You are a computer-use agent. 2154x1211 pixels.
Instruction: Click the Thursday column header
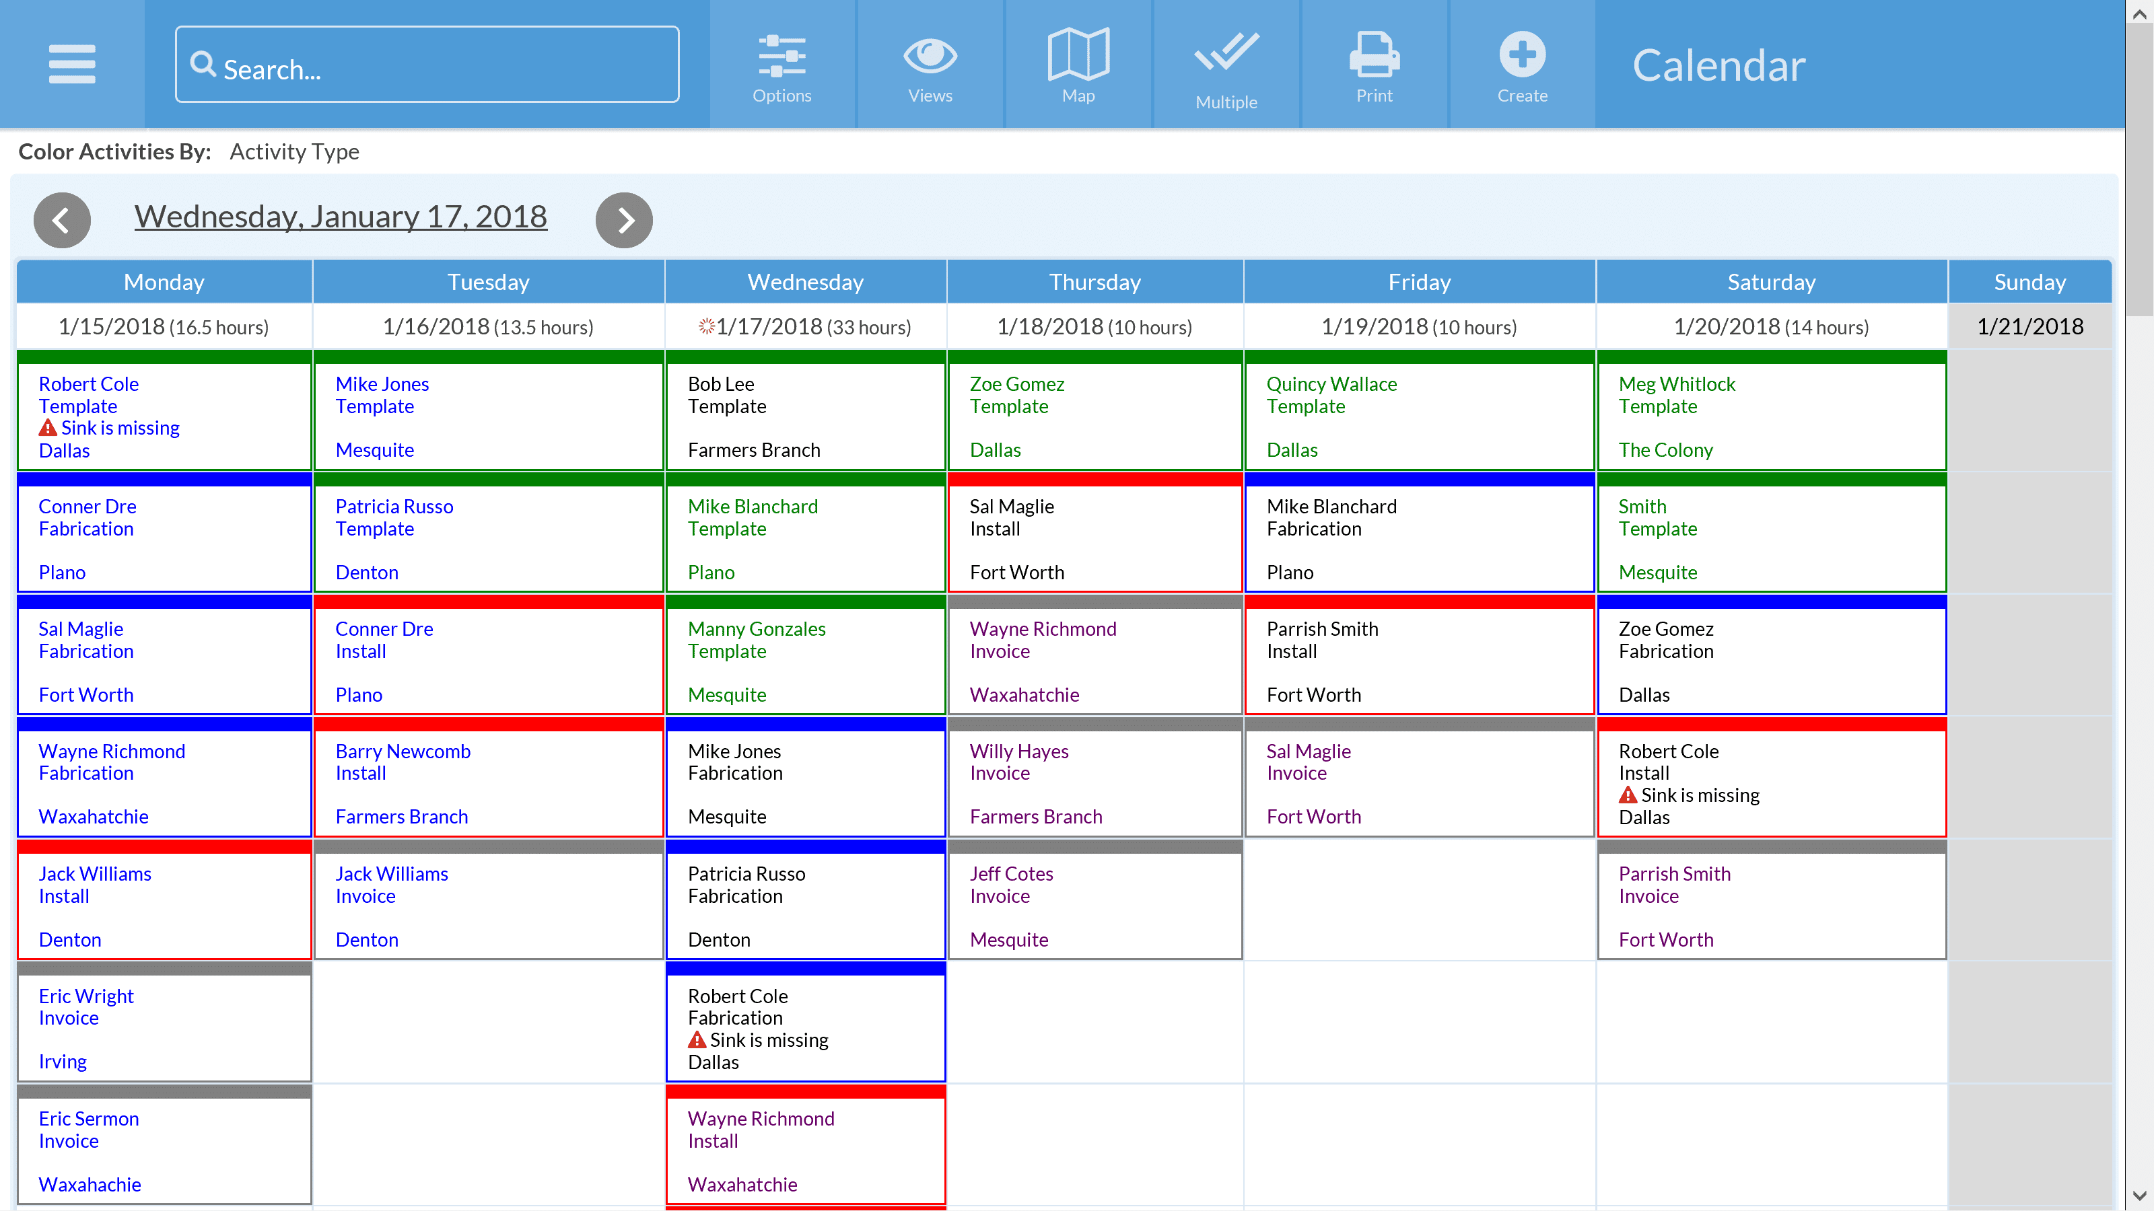click(1095, 282)
